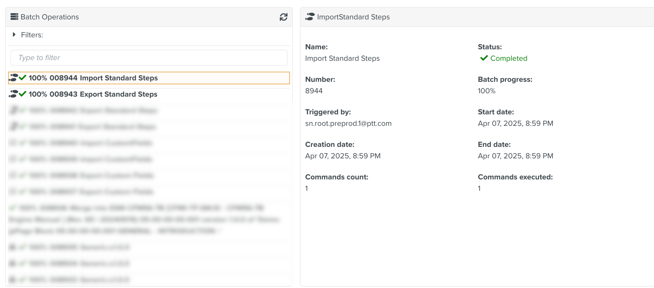Click the sn.root.preprod.1@ptt.com triggered-by email

348,124
